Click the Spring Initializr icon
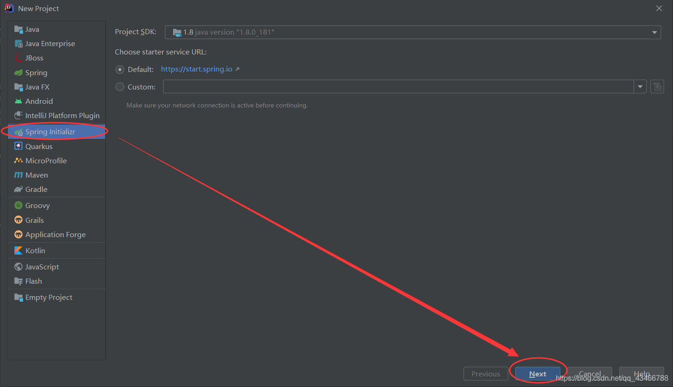The width and height of the screenshot is (673, 387). [x=18, y=132]
